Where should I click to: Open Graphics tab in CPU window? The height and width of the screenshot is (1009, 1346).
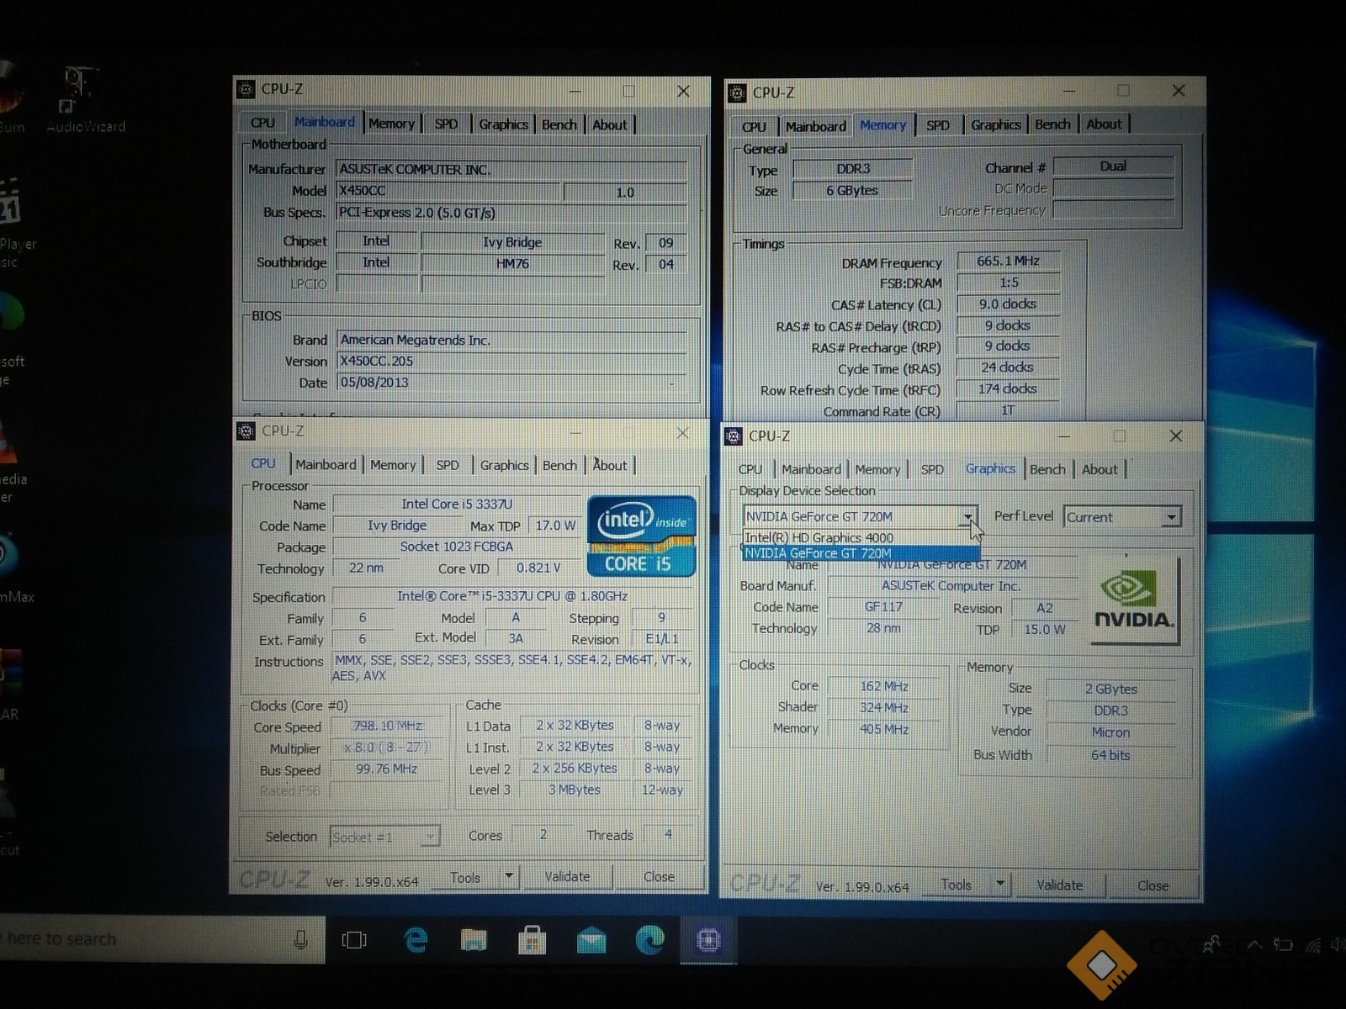coord(505,465)
